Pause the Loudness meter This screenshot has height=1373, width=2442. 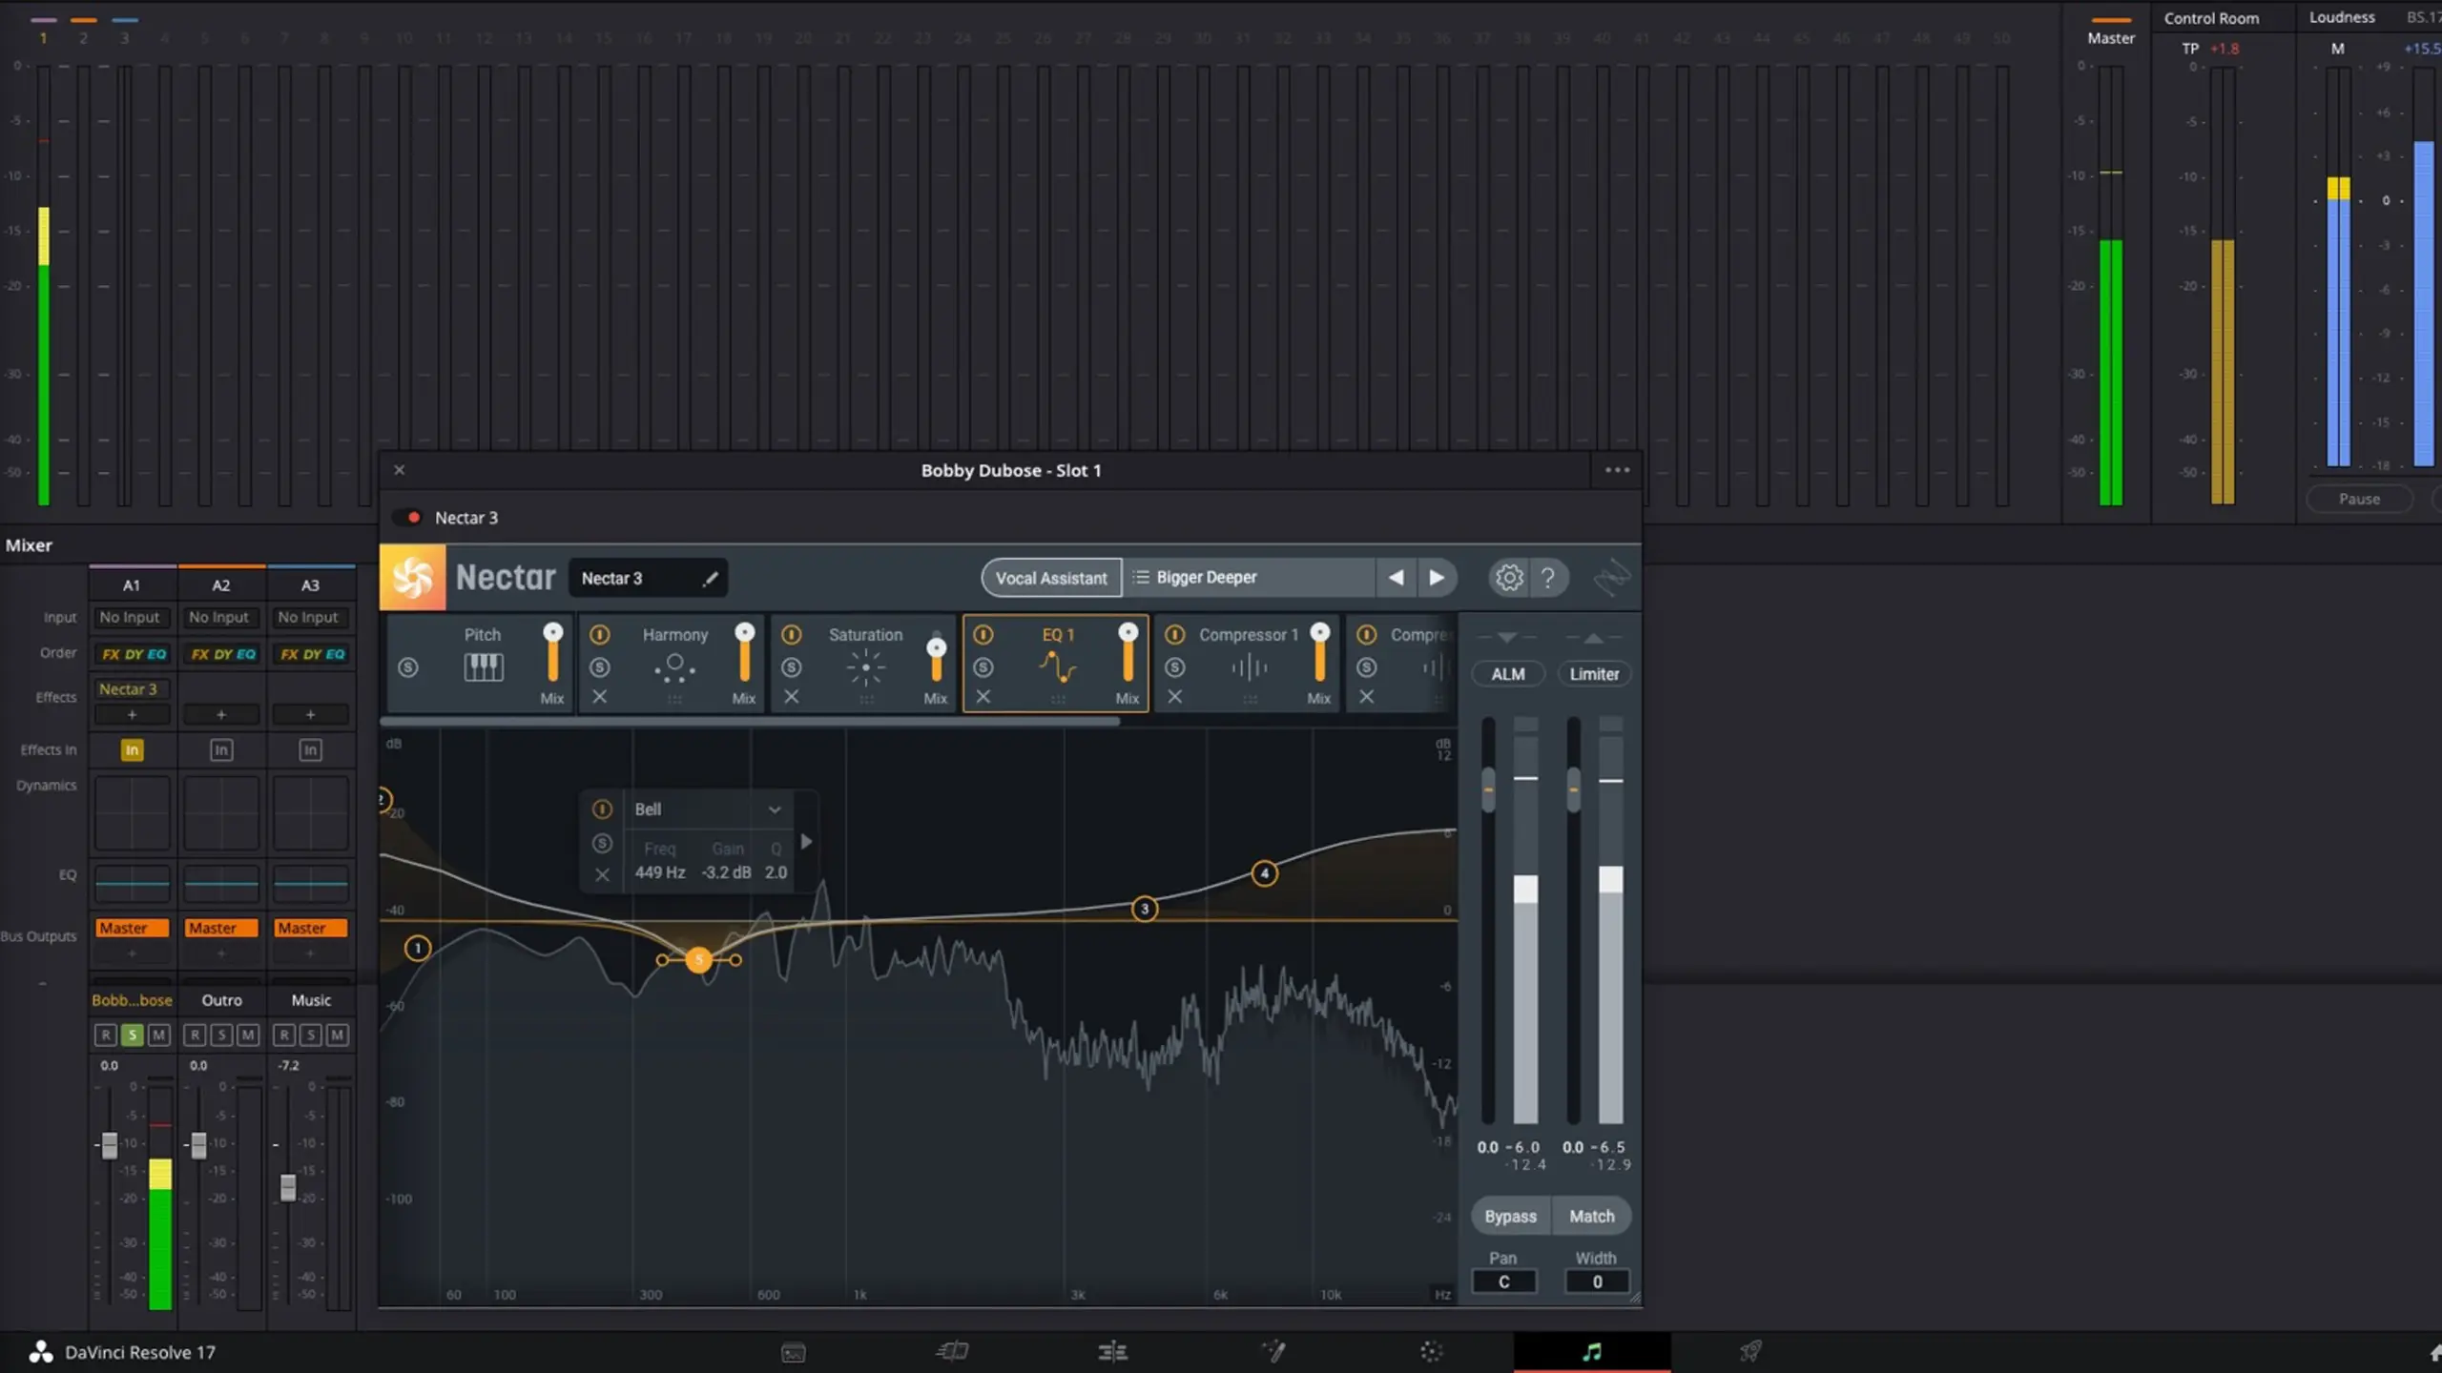point(2359,499)
